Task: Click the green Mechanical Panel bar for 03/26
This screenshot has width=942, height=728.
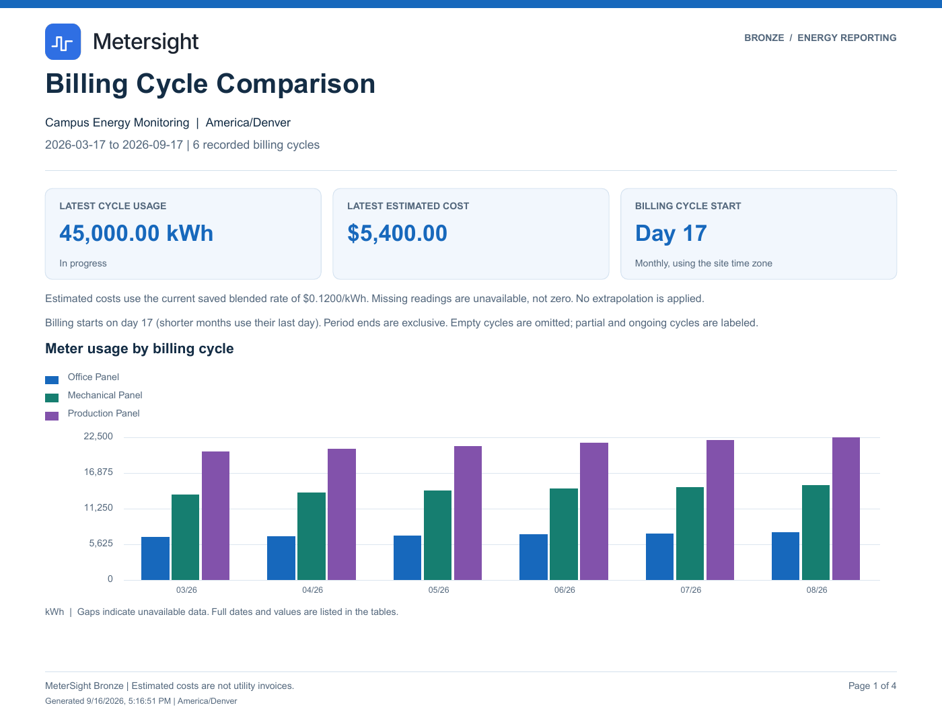Action: pyautogui.click(x=186, y=538)
